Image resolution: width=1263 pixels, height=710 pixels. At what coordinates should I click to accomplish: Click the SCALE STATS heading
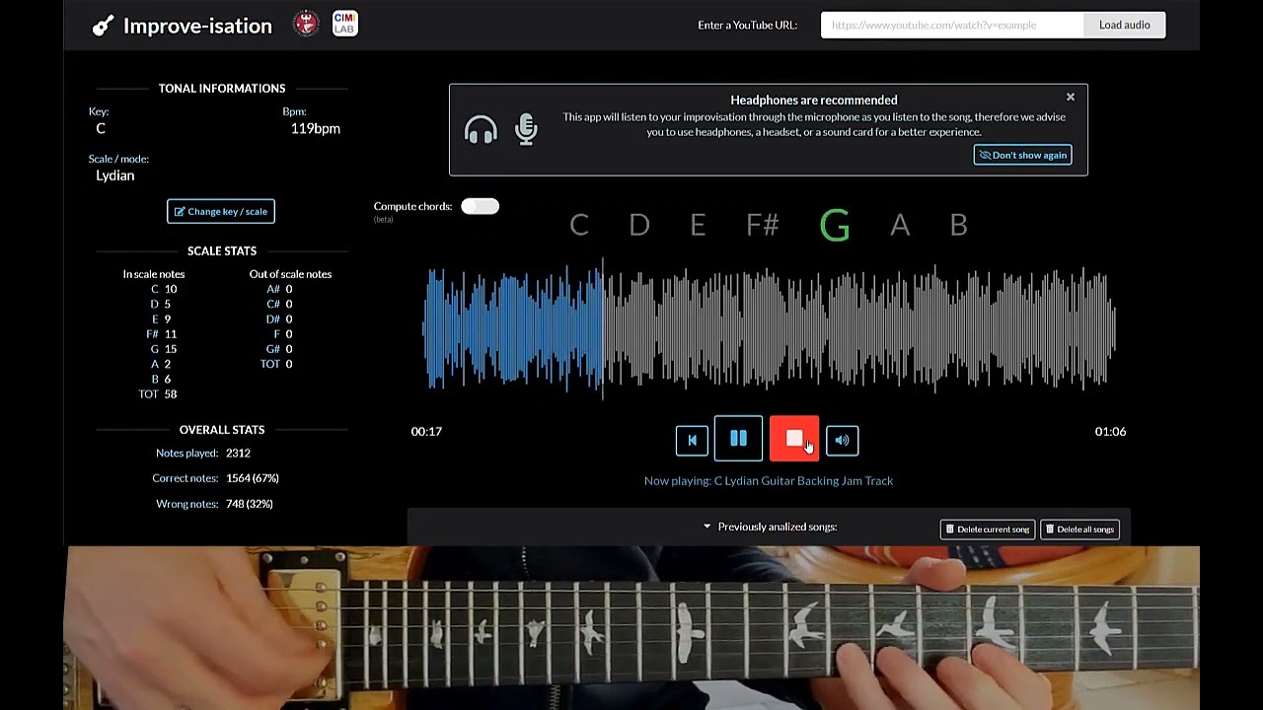222,250
